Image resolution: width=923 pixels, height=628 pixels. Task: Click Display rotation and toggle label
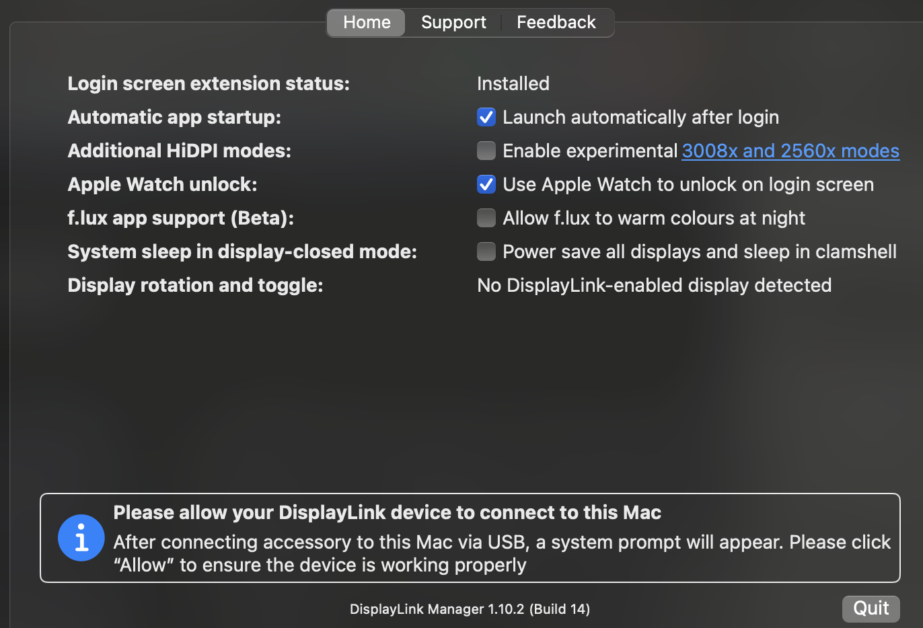pyautogui.click(x=195, y=285)
